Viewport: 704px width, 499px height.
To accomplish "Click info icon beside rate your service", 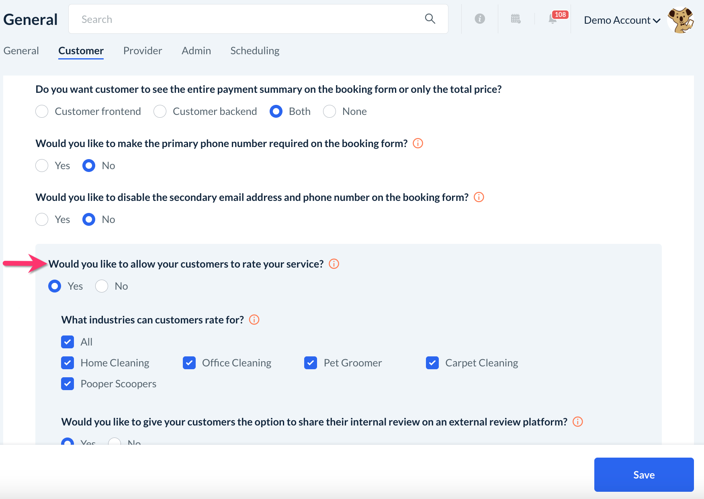I will (x=334, y=264).
